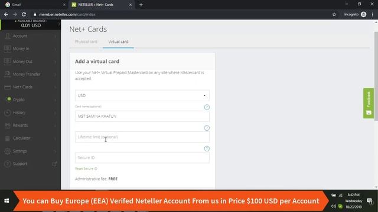This screenshot has height=212, width=378.
Task: Expand the Account menu chevron
Action: point(55,36)
